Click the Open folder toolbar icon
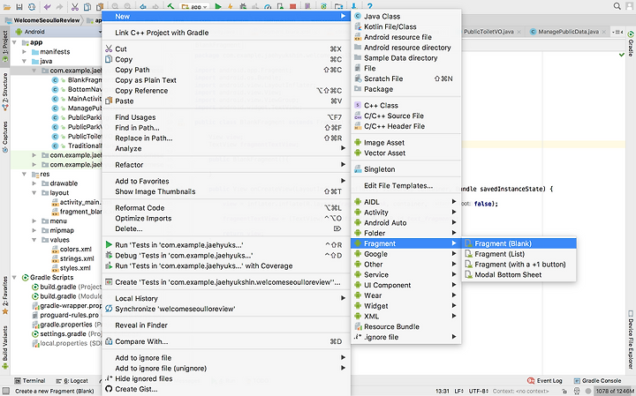Screen dimensions: 636x396 pos(7,6)
